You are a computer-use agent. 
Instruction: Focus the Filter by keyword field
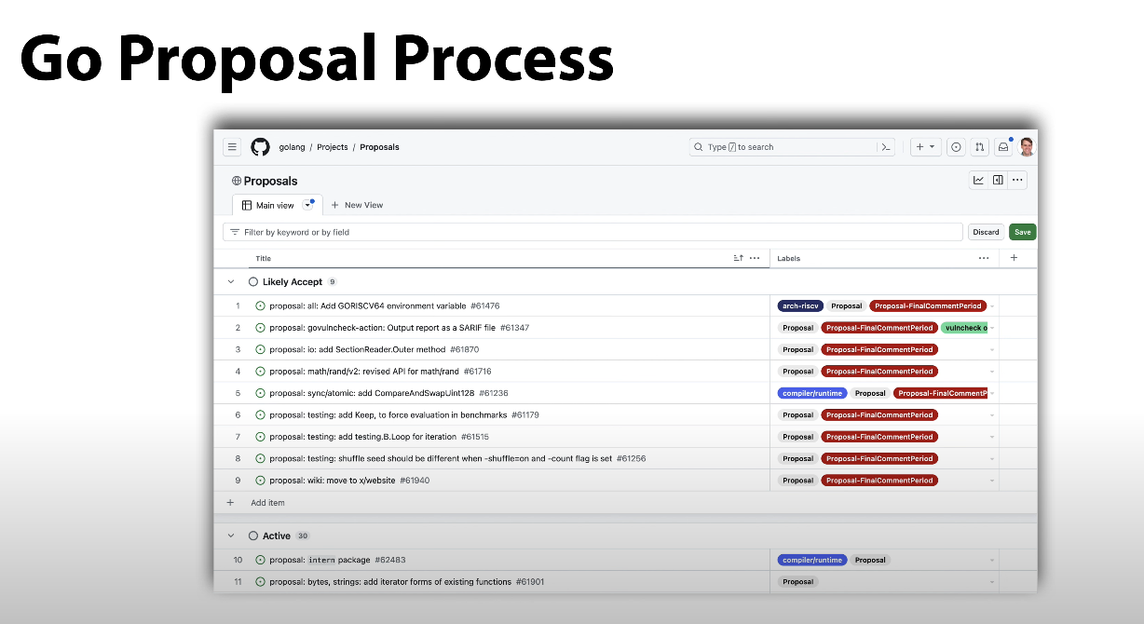tap(596, 232)
